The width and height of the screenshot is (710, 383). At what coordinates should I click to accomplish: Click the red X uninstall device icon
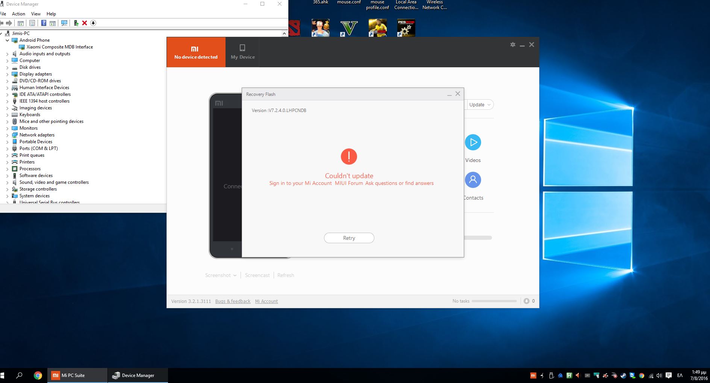tap(85, 23)
